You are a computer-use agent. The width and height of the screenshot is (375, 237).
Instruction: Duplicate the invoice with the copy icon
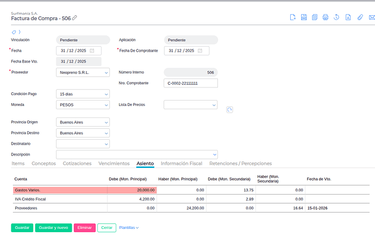coord(315,17)
